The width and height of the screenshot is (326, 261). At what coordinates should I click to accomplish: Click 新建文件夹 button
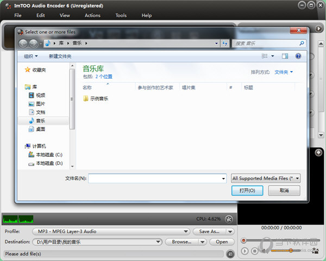point(60,56)
